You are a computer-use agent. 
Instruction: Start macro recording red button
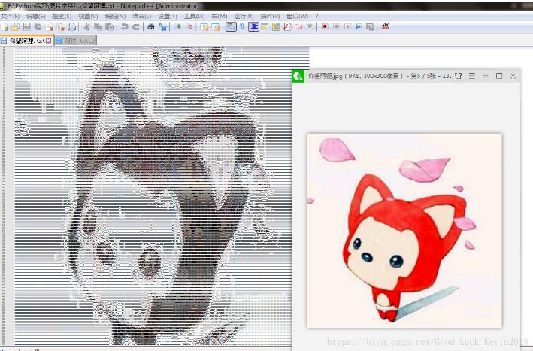pos(325,27)
